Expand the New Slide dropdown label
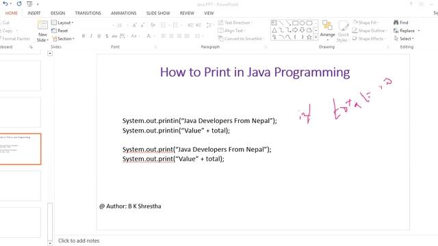 (x=42, y=38)
